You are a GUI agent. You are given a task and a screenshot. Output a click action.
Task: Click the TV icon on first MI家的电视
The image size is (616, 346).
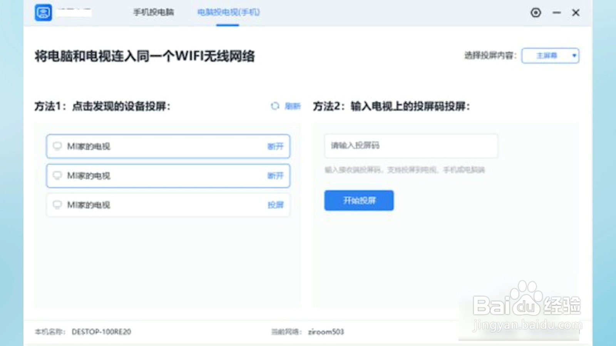pos(57,146)
